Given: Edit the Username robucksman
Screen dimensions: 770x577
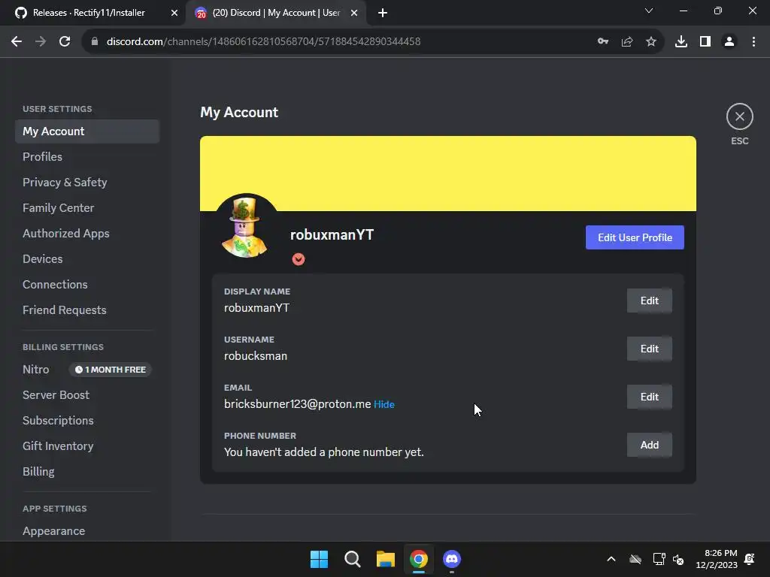Looking at the screenshot, I should [x=649, y=349].
